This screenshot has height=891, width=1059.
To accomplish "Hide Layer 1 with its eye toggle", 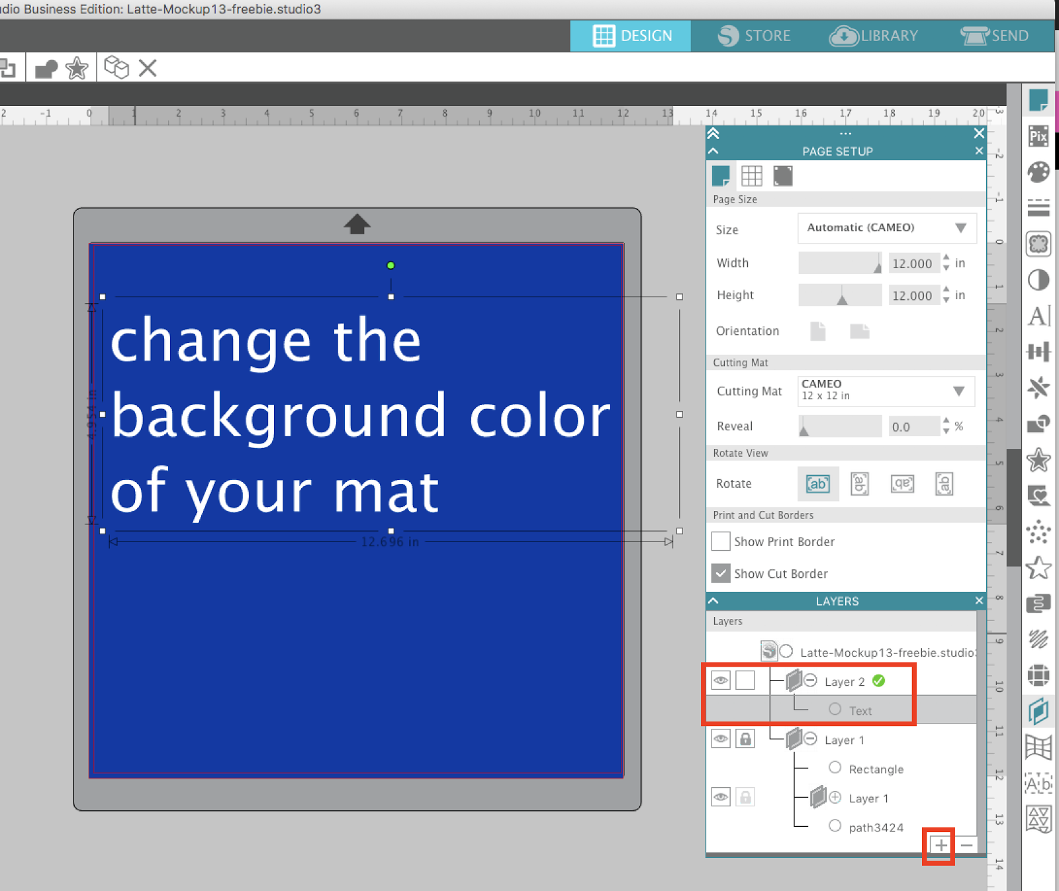I will [720, 739].
